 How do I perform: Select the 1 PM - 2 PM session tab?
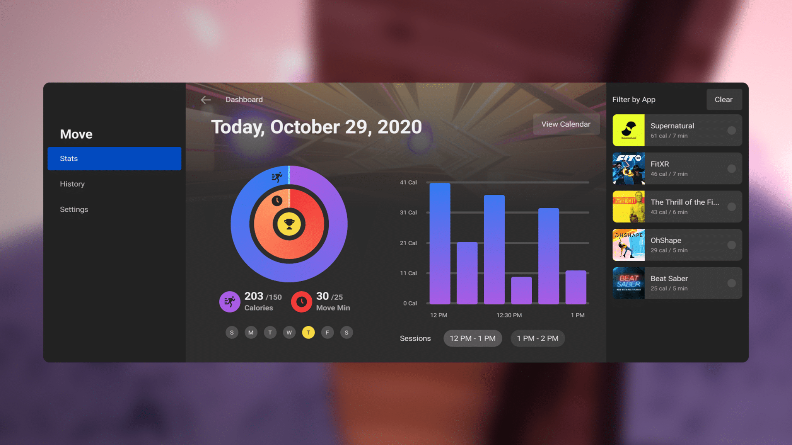(538, 338)
